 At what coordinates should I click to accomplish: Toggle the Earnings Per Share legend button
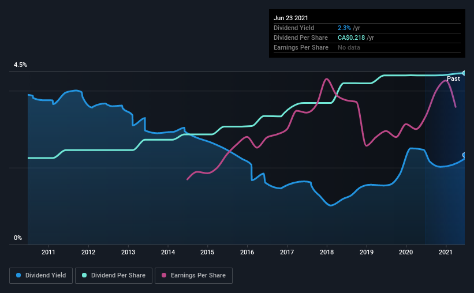tap(193, 276)
